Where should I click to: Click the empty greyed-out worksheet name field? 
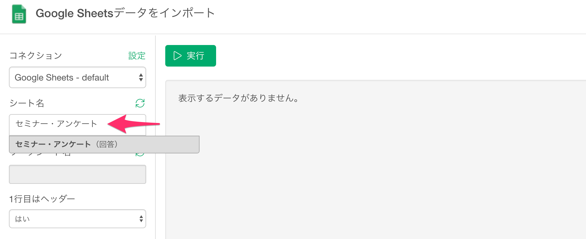(x=77, y=174)
